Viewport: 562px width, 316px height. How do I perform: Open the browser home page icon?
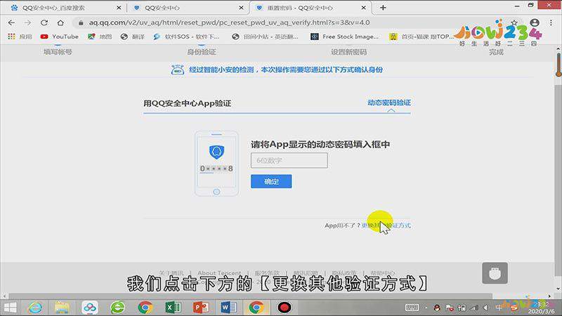click(60, 22)
